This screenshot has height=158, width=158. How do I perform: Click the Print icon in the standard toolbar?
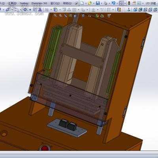point(105,3)
